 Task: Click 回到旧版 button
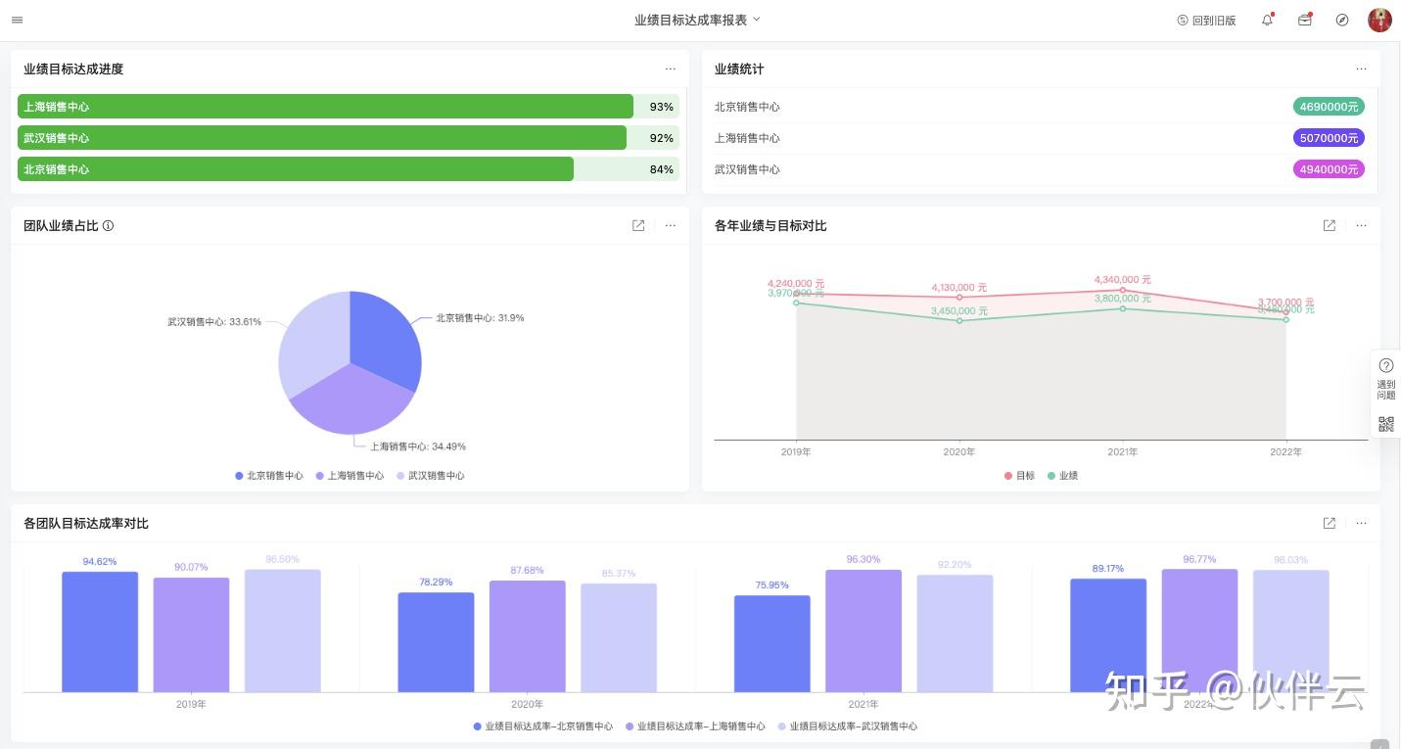1206,20
